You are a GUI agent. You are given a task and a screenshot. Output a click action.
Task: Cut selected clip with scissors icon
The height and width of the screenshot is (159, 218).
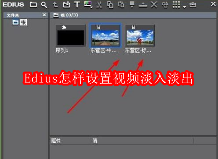99,5
